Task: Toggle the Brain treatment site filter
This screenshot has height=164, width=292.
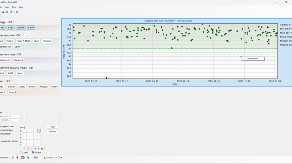Action: 36,41
